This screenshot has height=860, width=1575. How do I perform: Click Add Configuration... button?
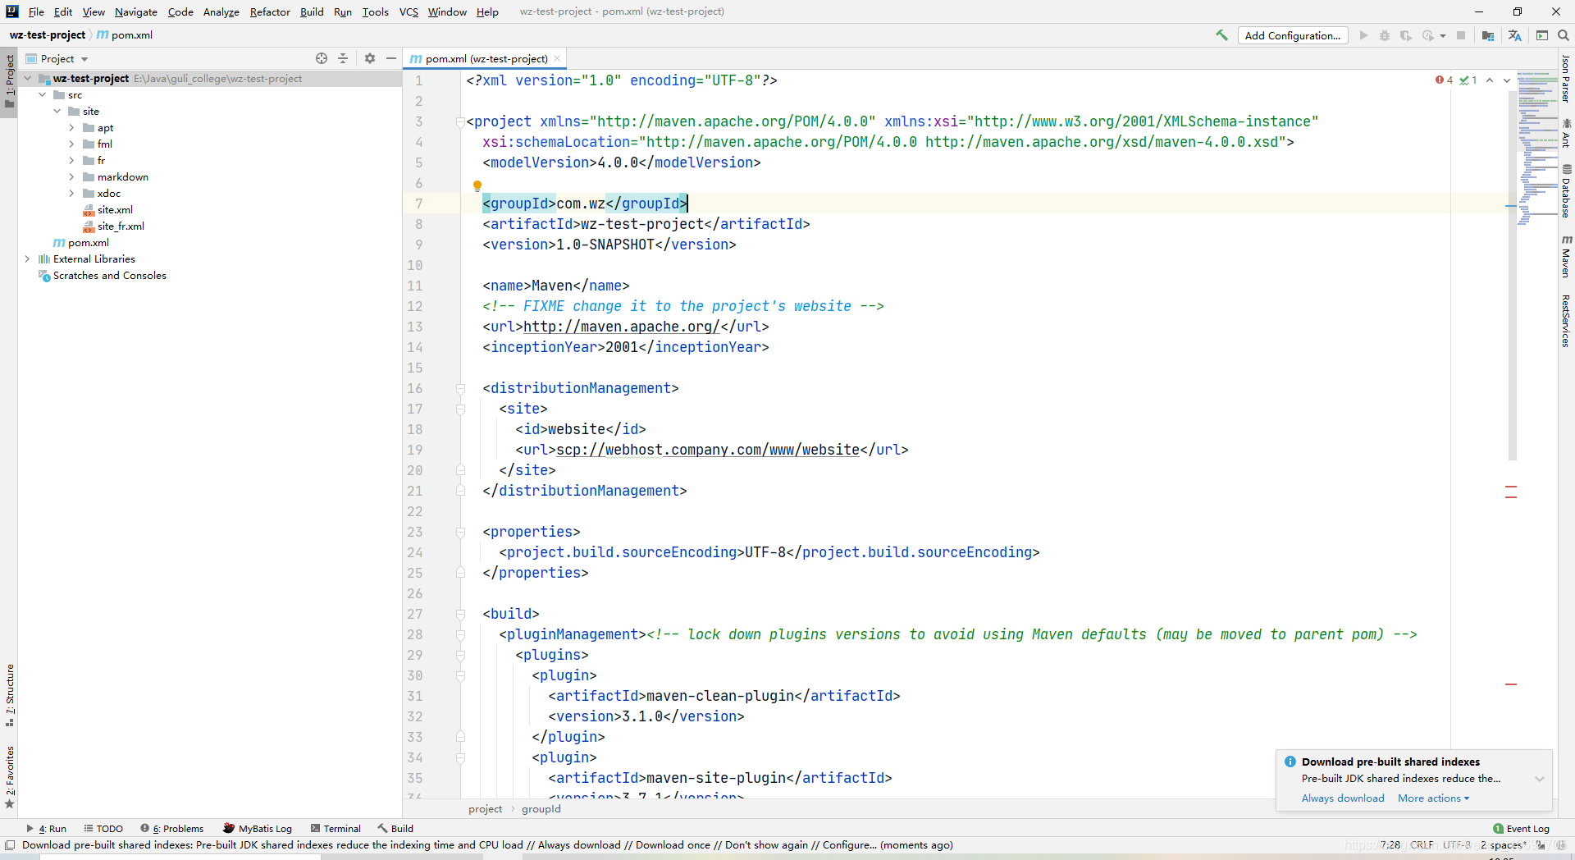(1293, 35)
